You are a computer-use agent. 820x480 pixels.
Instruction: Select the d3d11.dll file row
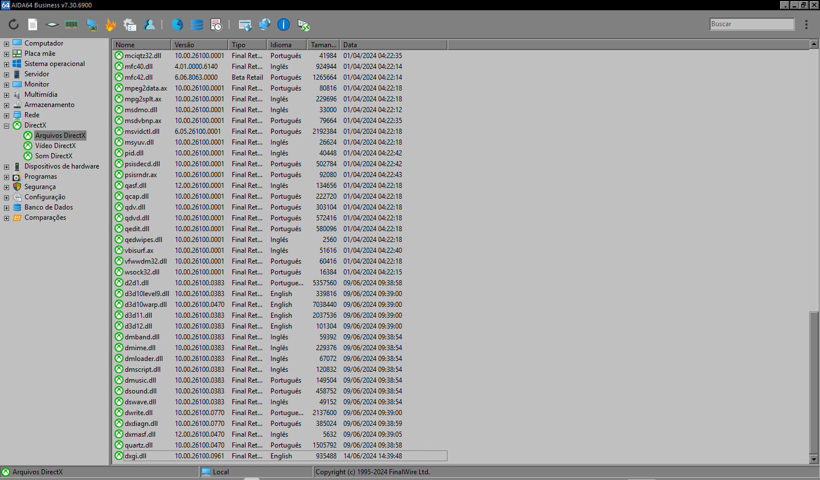click(x=280, y=315)
